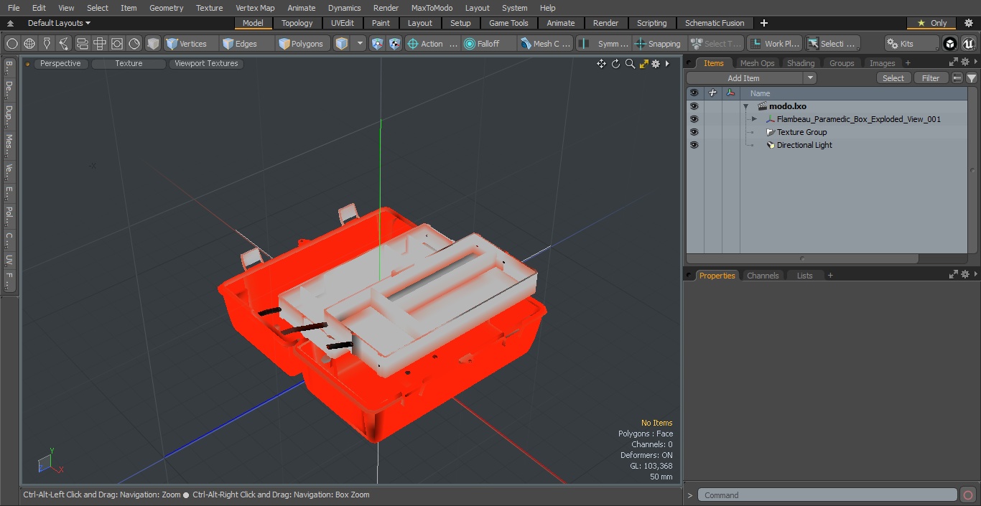Click the viewport pan move icon
The width and height of the screenshot is (981, 506).
point(601,64)
